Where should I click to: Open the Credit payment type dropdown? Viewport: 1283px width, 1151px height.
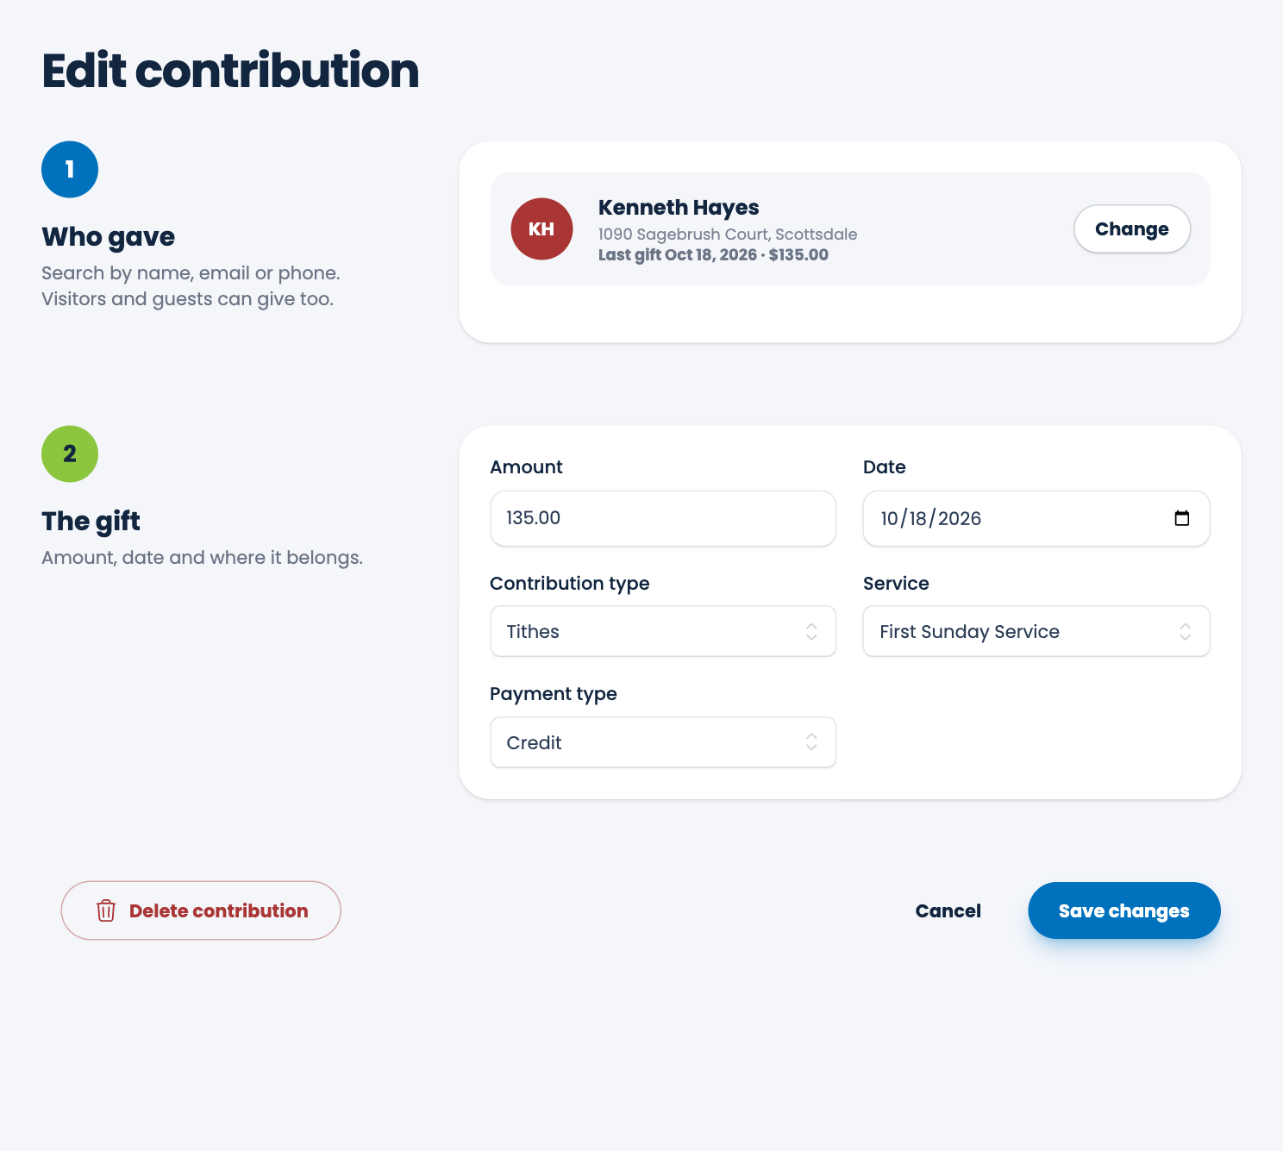coord(663,742)
